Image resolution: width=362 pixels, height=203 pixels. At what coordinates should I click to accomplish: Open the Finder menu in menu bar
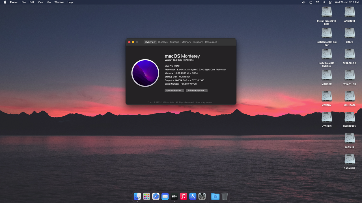[14, 2]
